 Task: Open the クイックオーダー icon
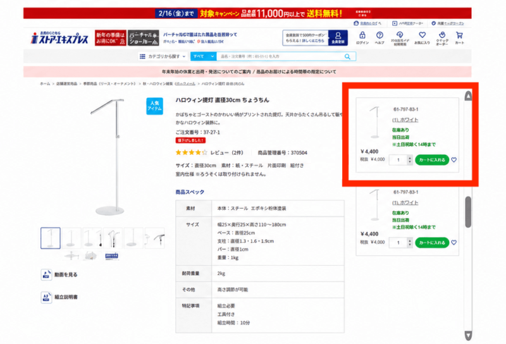click(x=442, y=35)
